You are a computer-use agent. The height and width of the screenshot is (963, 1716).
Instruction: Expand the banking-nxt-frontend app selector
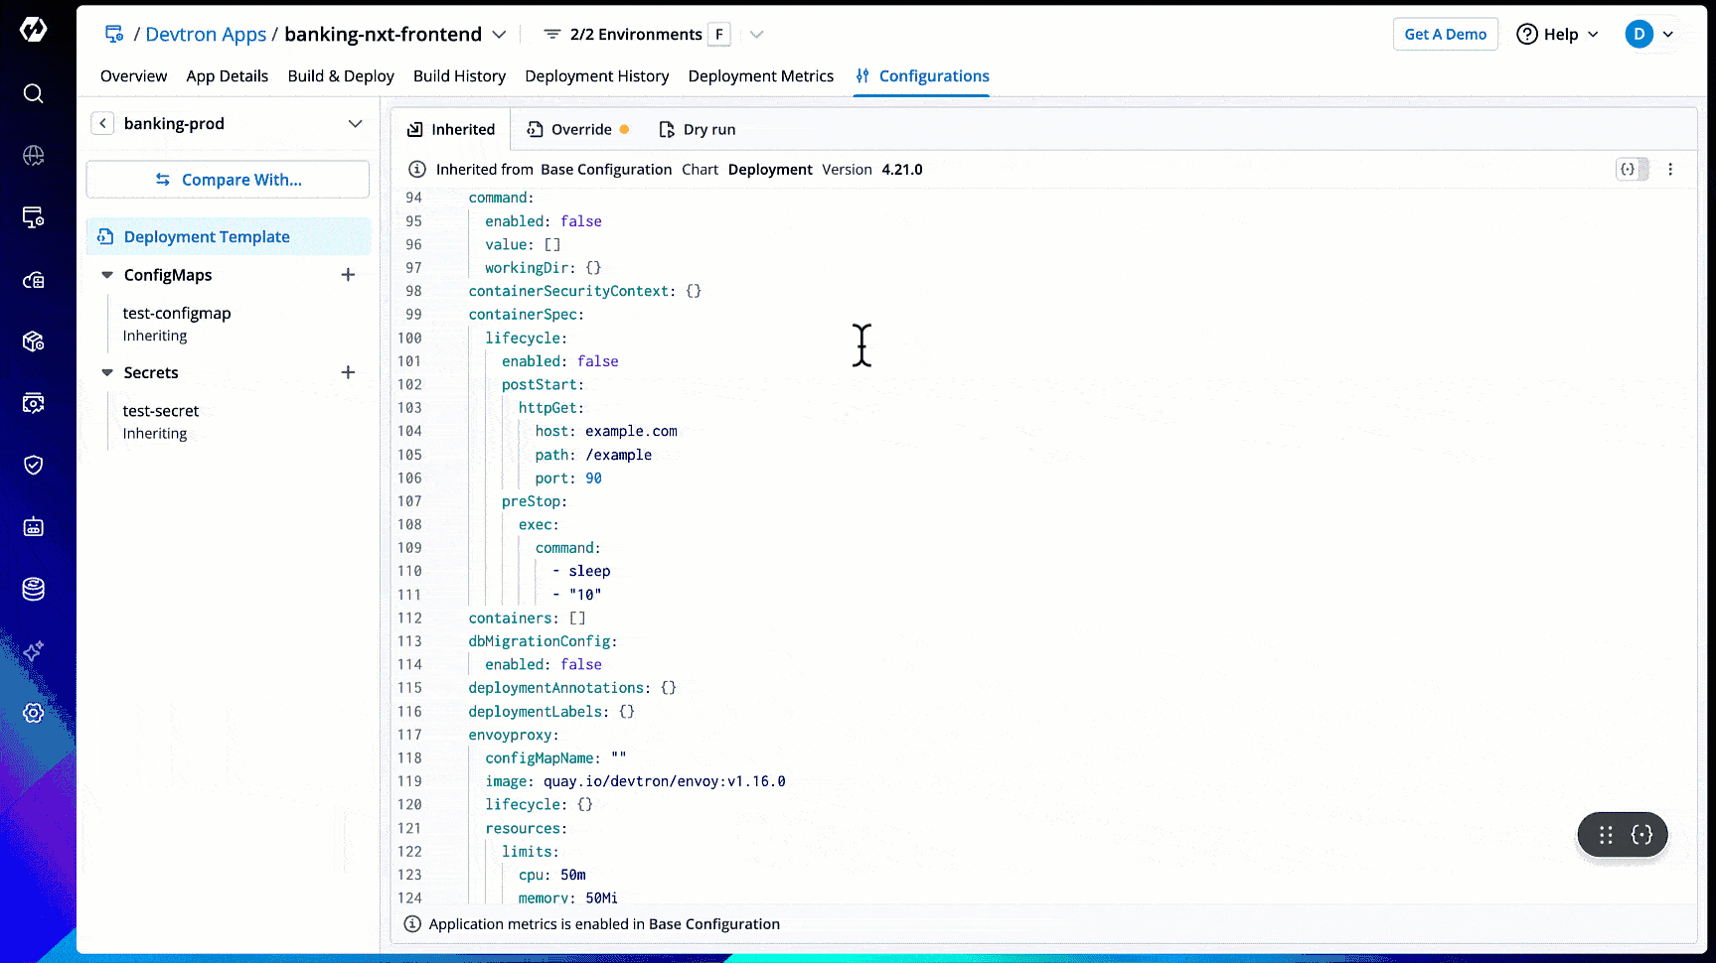coord(499,35)
